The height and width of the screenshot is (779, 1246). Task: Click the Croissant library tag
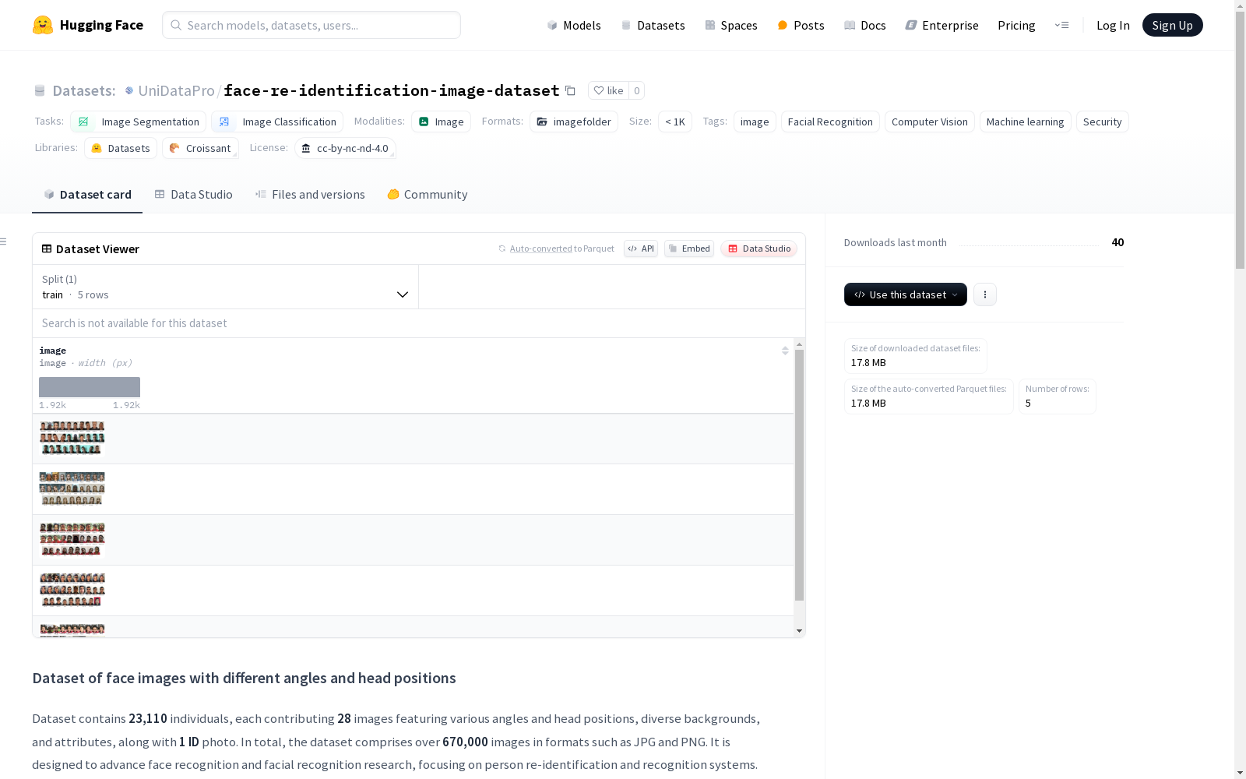click(x=200, y=148)
